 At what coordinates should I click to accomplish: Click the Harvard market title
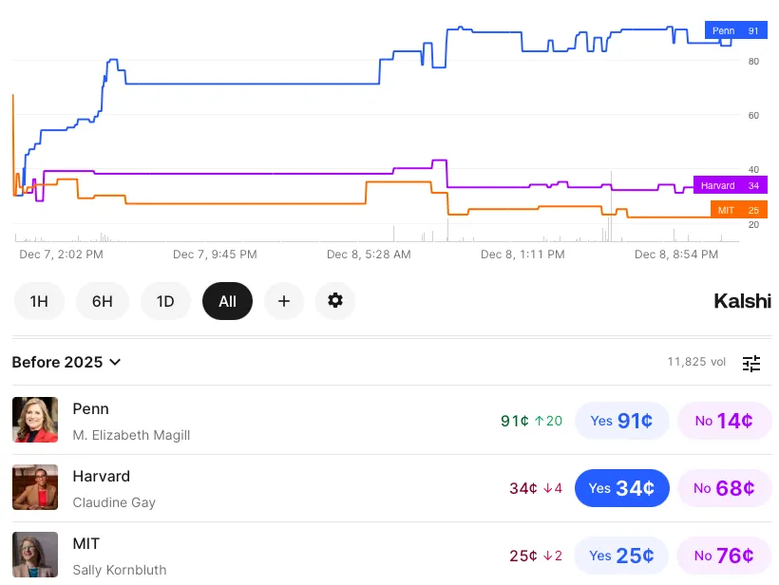click(x=102, y=476)
